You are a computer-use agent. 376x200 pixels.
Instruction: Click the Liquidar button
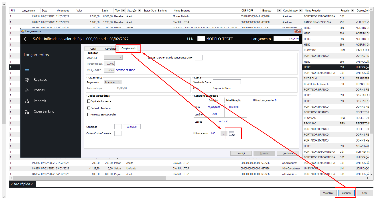click(x=264, y=153)
